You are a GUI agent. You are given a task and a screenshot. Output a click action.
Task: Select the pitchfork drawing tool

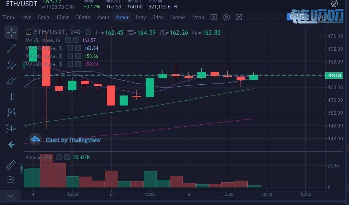click(x=11, y=64)
